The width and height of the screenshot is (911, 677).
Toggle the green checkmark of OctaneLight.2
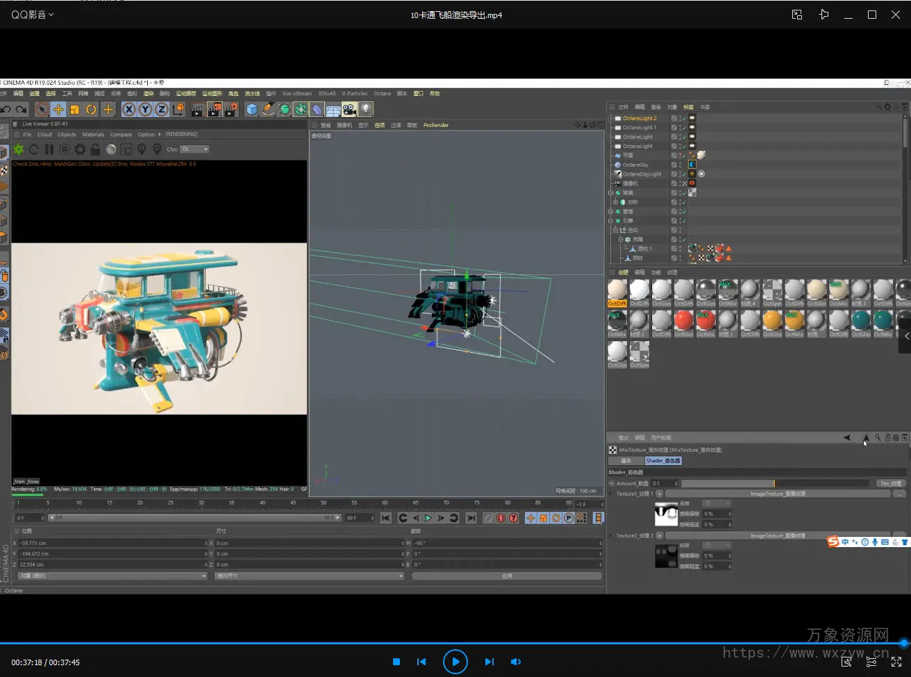coord(683,119)
